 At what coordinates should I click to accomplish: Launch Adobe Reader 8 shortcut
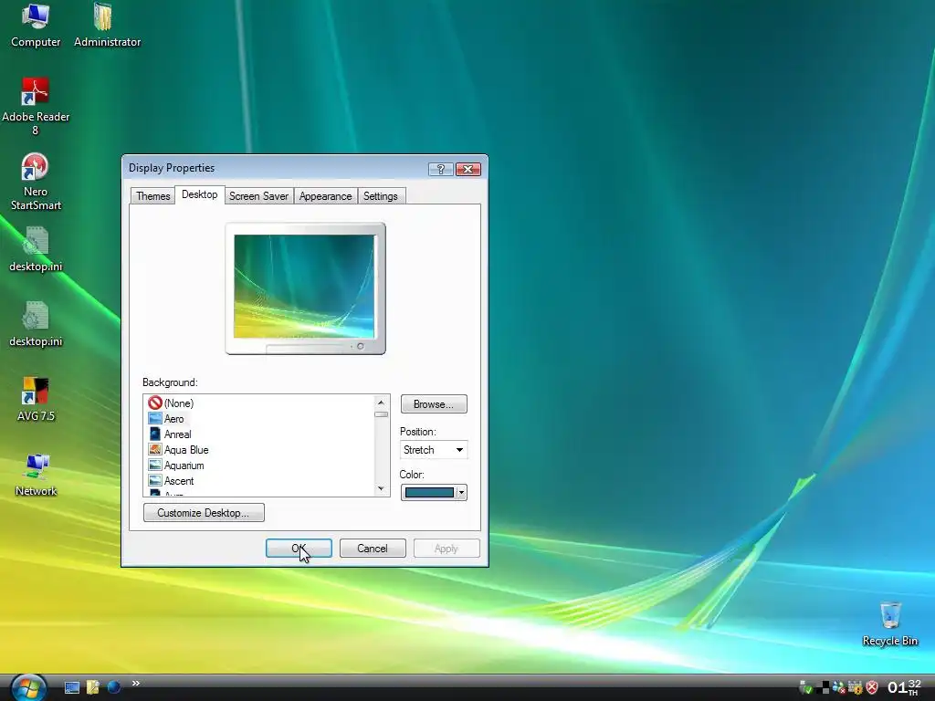click(x=36, y=108)
